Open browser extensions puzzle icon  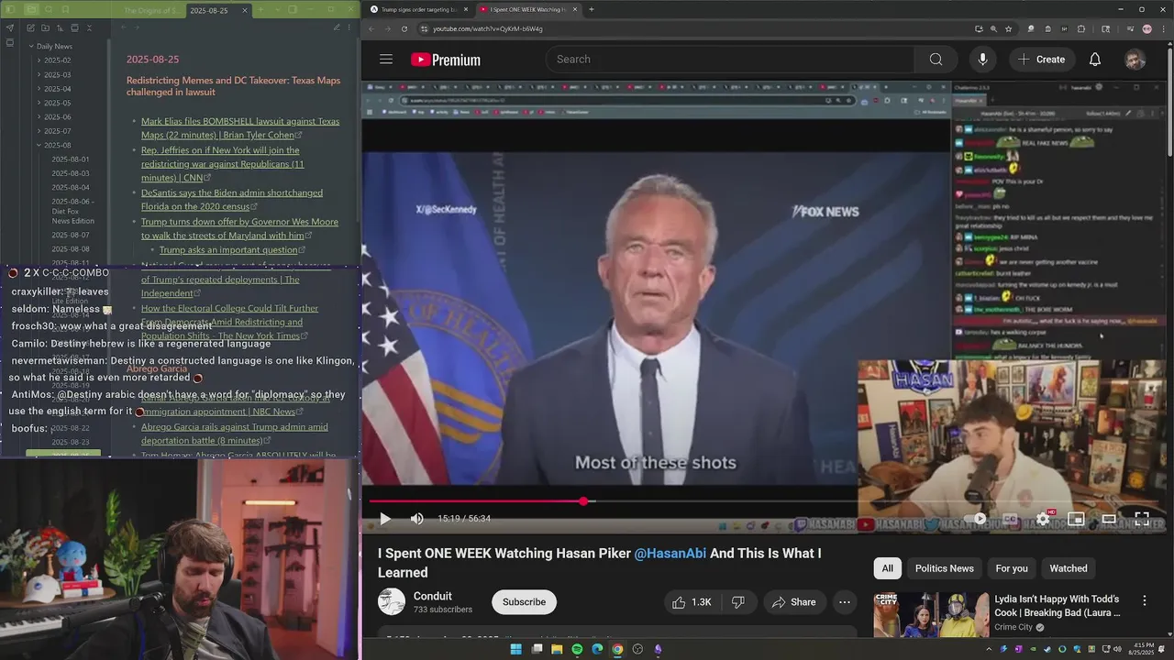tap(1081, 29)
